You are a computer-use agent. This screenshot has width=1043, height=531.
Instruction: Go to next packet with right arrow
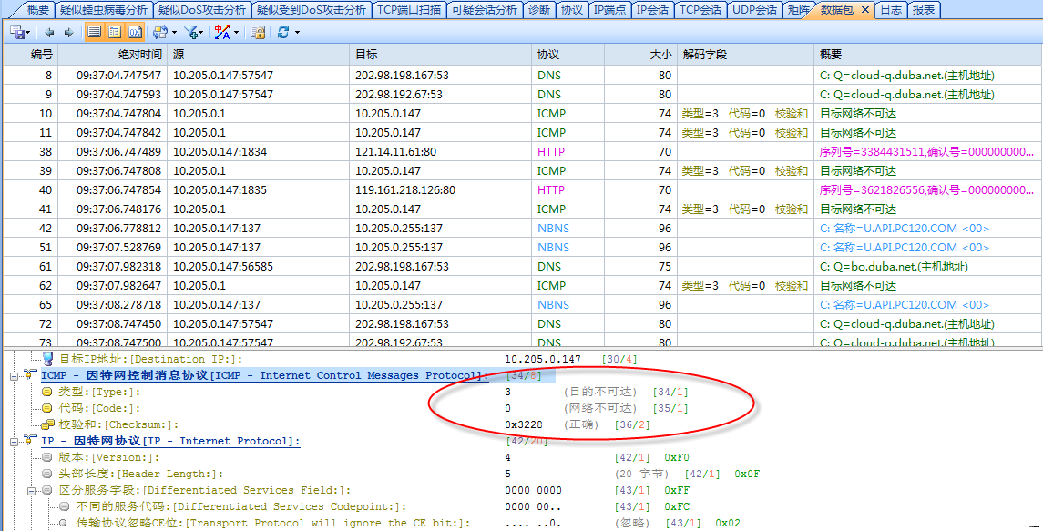pos(68,32)
